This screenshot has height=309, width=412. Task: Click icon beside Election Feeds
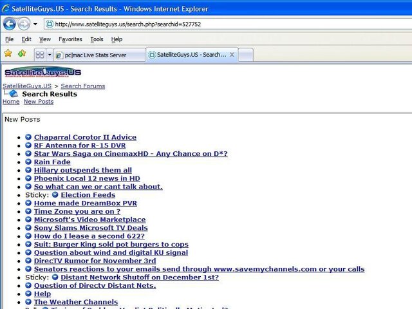point(55,194)
